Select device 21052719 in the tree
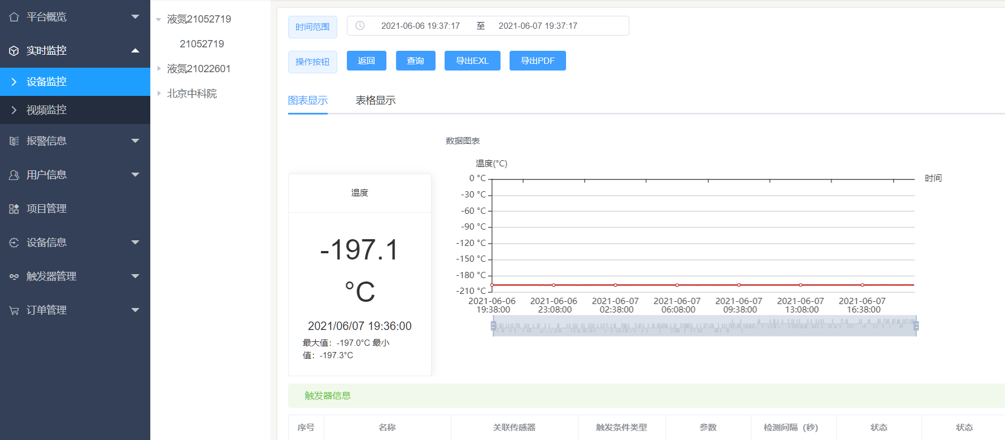Image resolution: width=1005 pixels, height=440 pixels. (202, 44)
